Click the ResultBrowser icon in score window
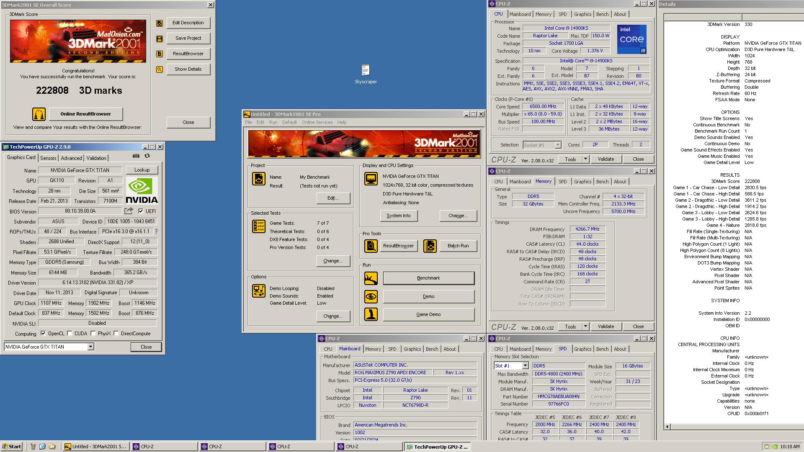Image resolution: width=804 pixels, height=452 pixels. pyautogui.click(x=160, y=54)
